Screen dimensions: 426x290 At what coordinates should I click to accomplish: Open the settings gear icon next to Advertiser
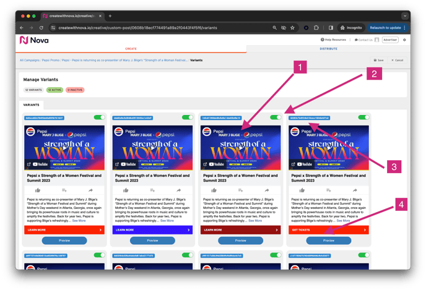click(405, 40)
